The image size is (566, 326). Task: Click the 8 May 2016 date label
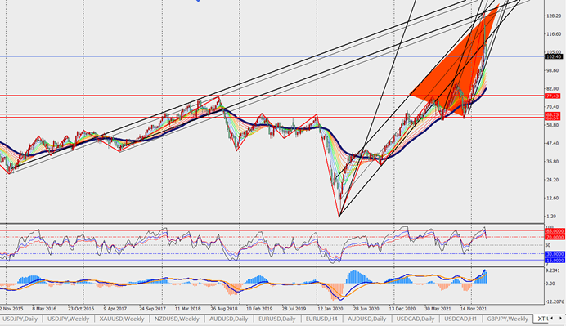coord(44,309)
